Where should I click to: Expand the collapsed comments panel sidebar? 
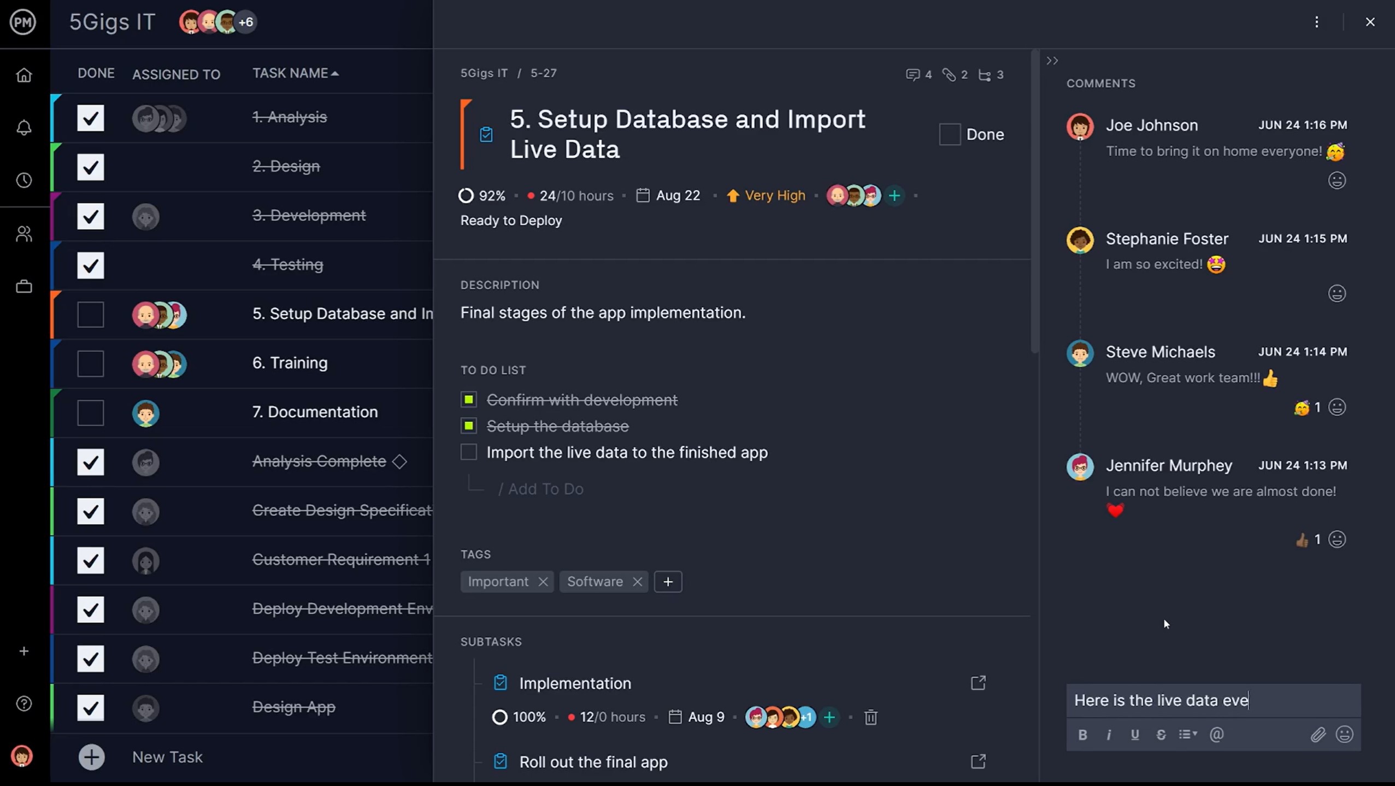pyautogui.click(x=1051, y=60)
